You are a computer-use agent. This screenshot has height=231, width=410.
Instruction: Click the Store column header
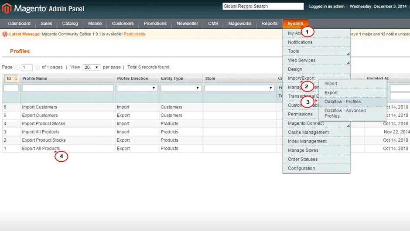coord(210,78)
